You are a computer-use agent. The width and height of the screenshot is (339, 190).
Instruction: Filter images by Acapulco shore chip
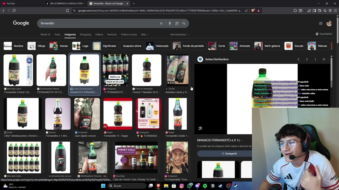pyautogui.click(x=132, y=46)
